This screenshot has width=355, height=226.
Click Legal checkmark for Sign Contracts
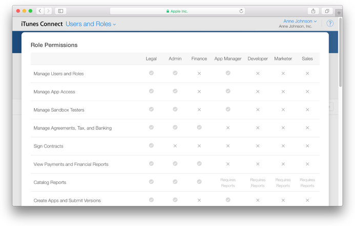click(151, 146)
